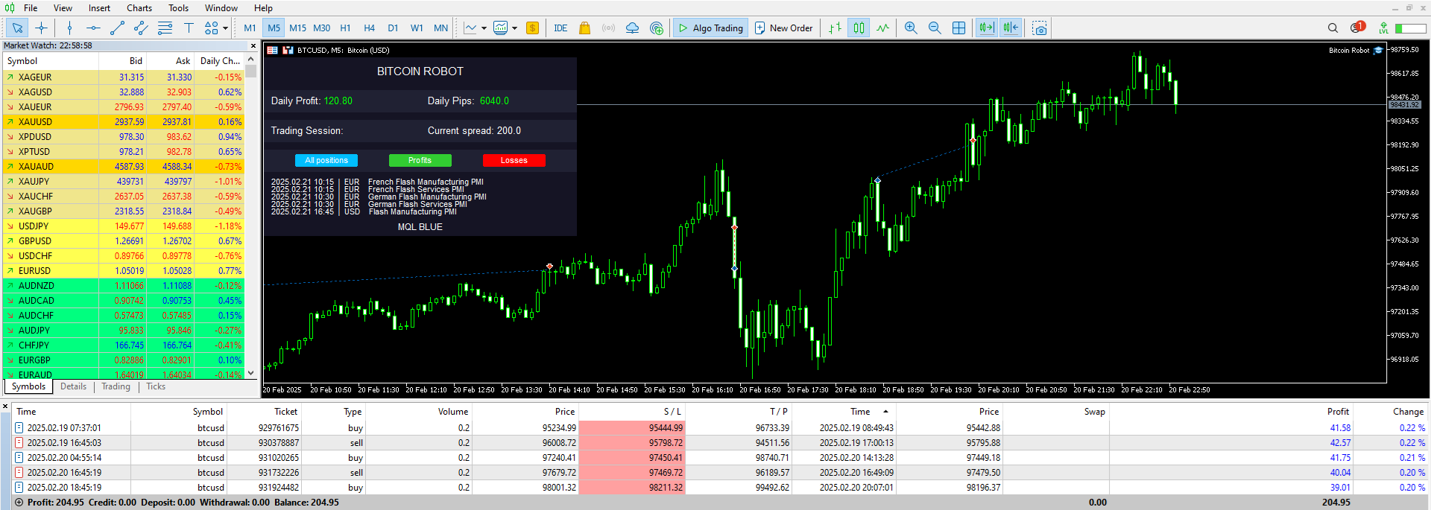1431x510 pixels.
Task: Close the Market Watch panel
Action: (x=253, y=45)
